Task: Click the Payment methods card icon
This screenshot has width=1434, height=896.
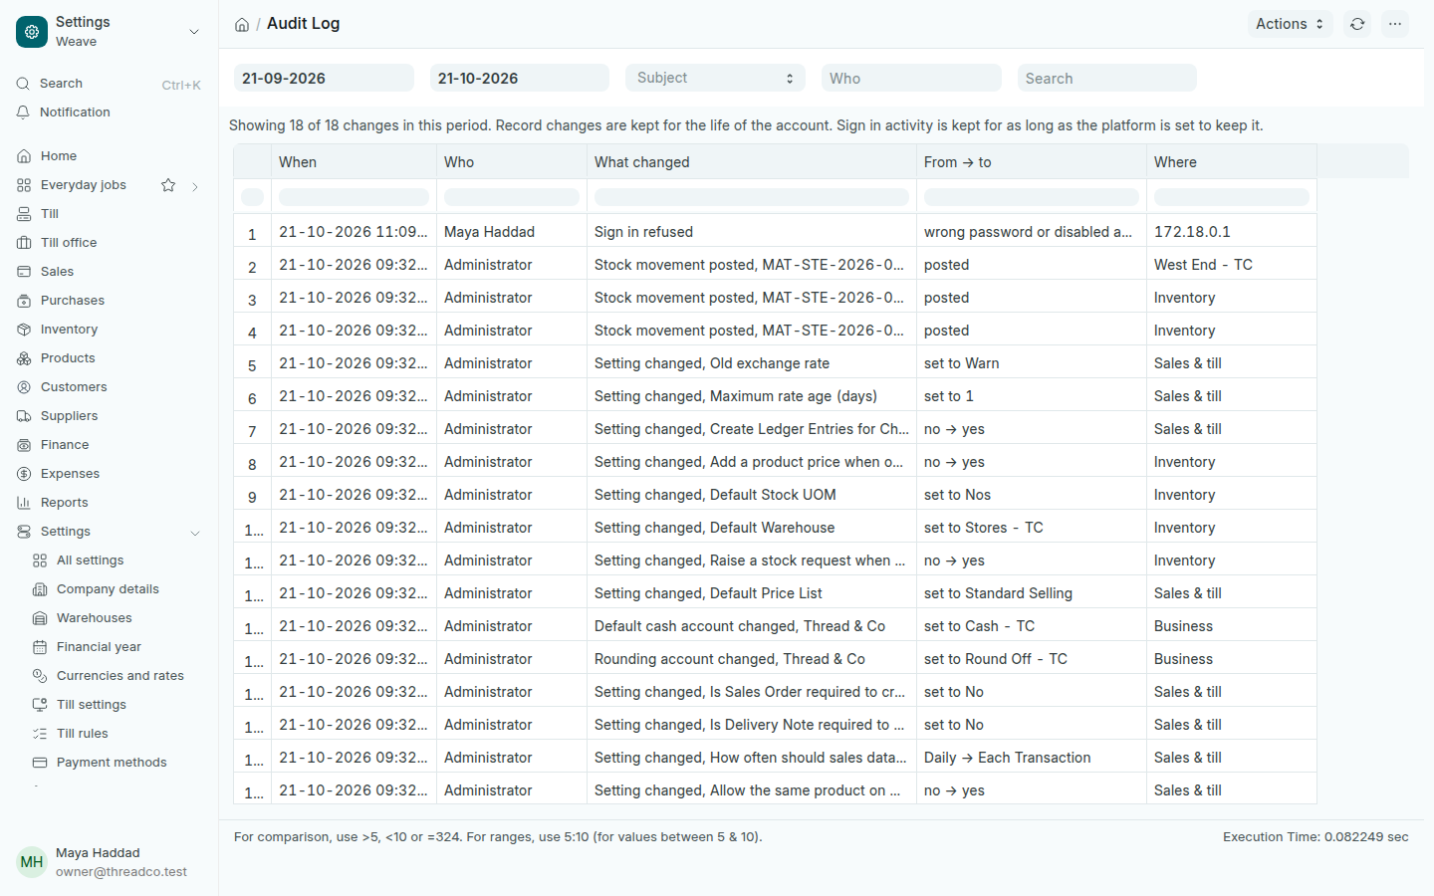Action: pyautogui.click(x=40, y=763)
